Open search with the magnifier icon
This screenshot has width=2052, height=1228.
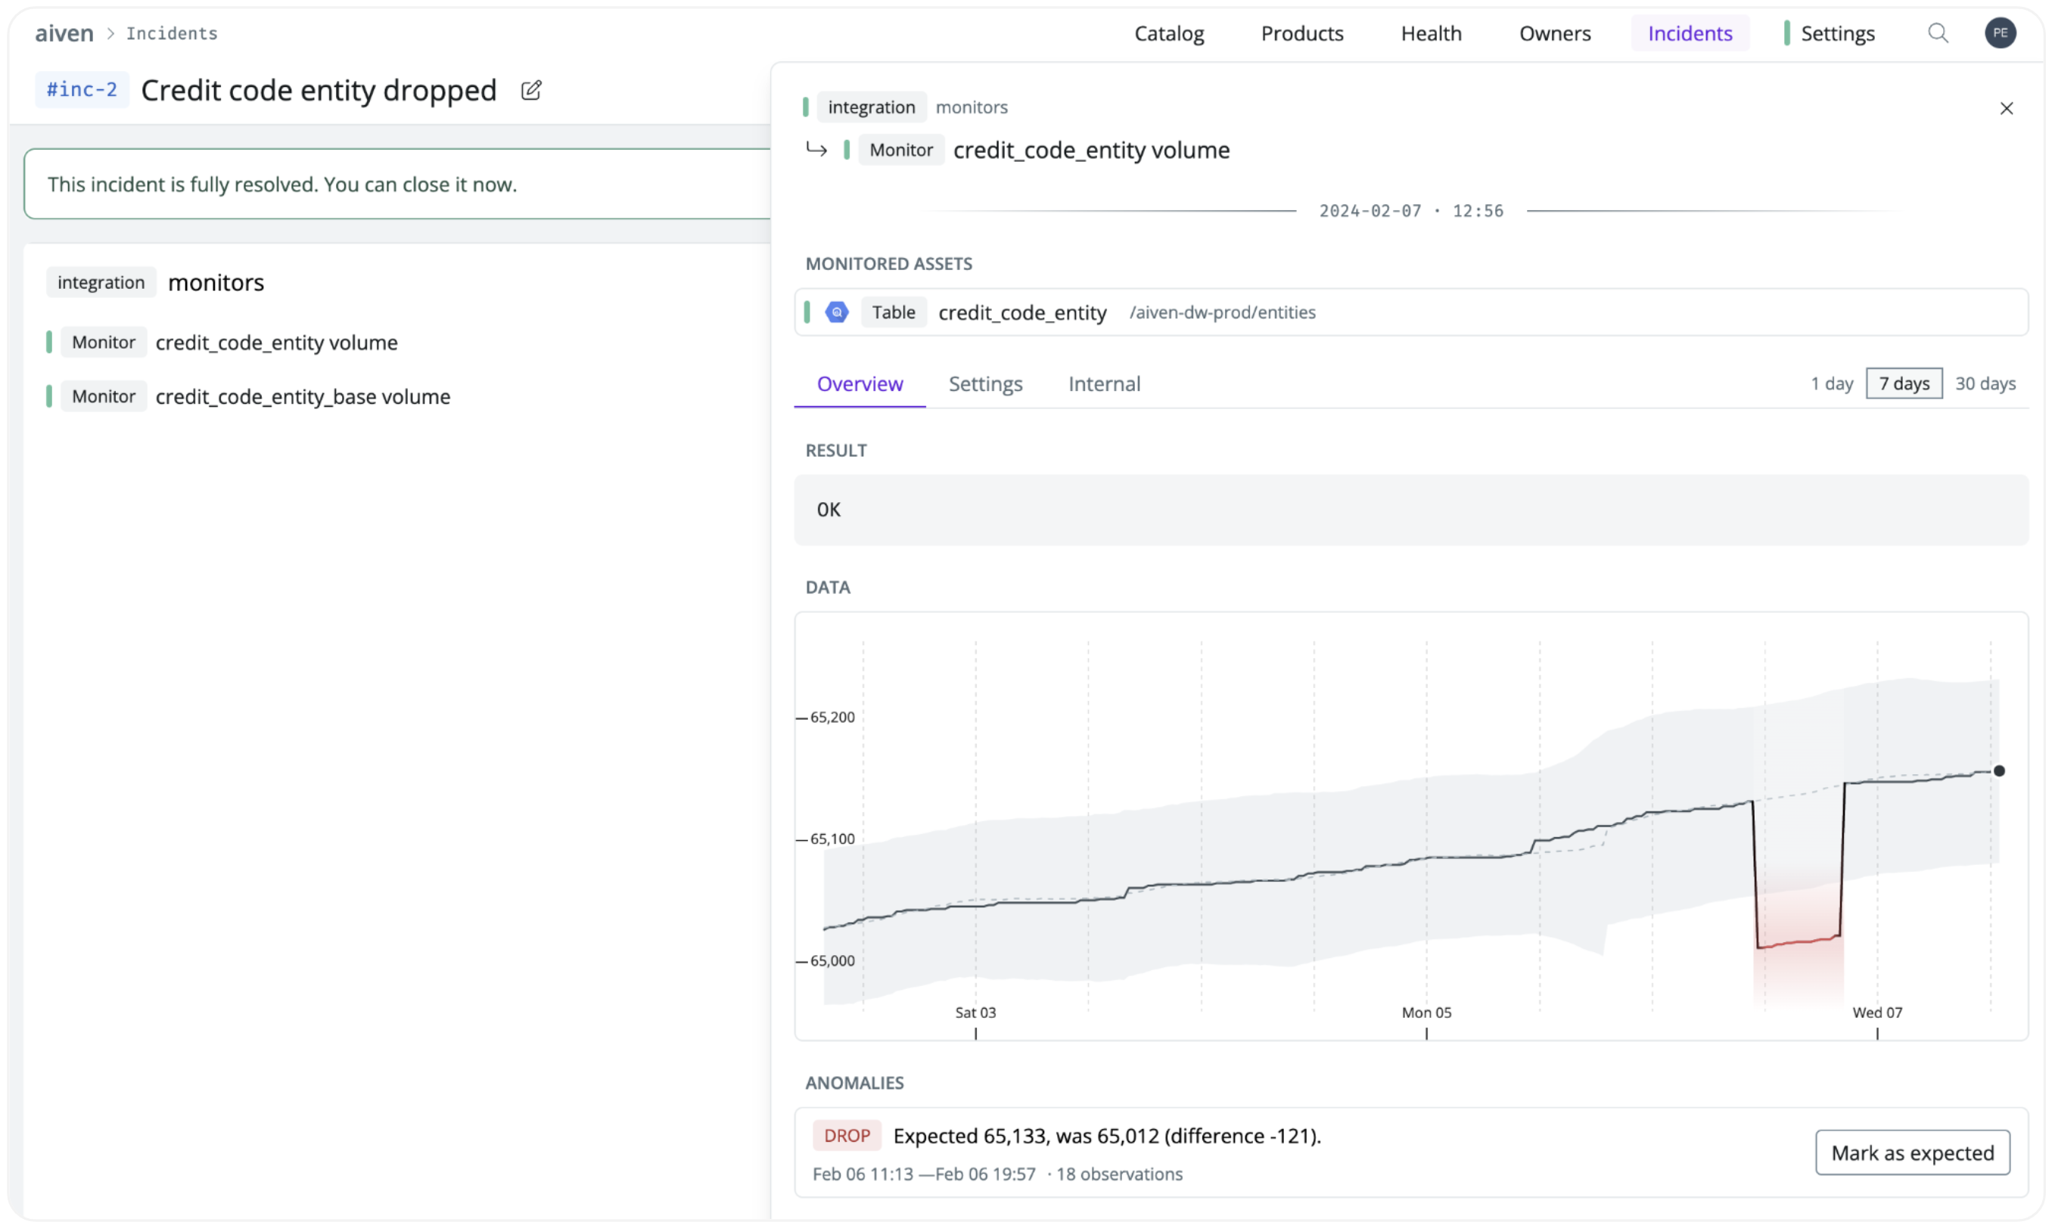1937,33
